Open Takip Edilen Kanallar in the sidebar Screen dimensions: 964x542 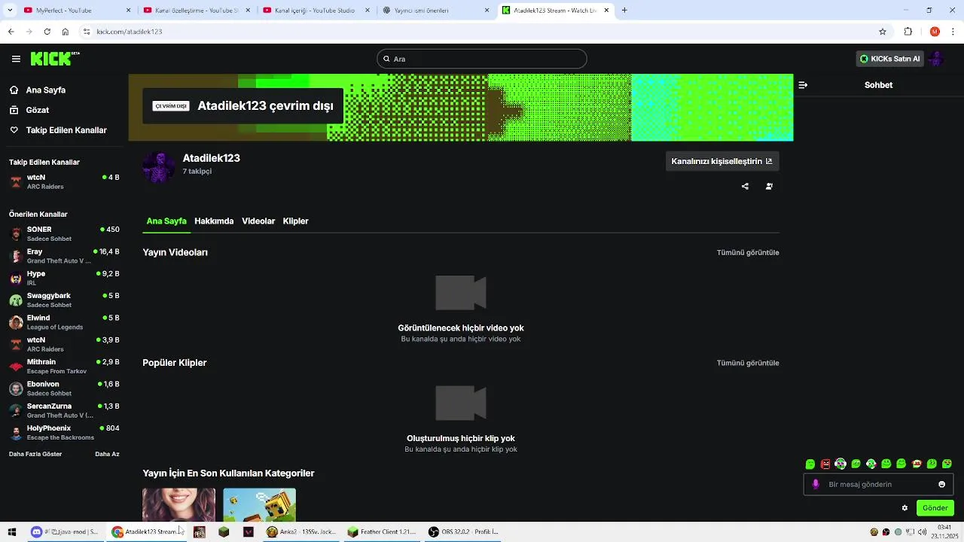[x=58, y=130]
